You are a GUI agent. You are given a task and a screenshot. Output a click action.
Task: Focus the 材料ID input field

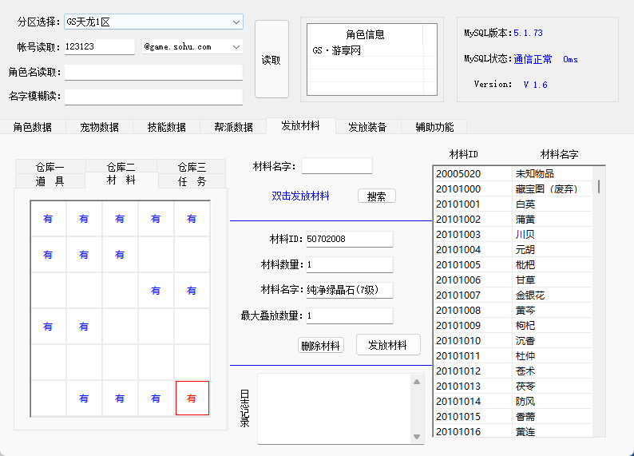click(x=349, y=240)
